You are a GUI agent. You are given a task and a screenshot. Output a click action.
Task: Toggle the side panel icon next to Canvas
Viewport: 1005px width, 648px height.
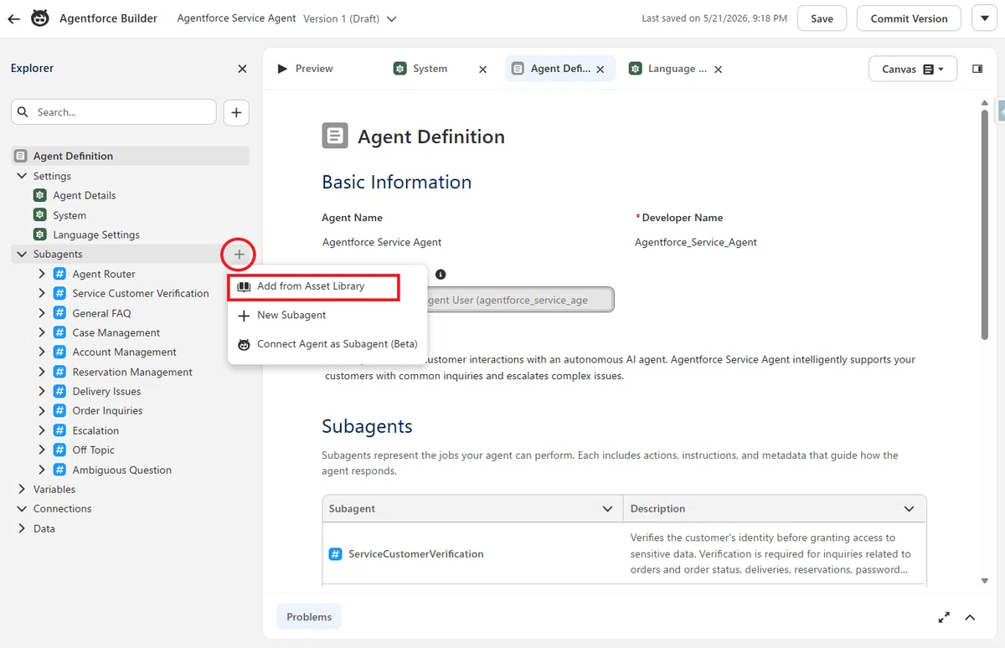coord(977,69)
